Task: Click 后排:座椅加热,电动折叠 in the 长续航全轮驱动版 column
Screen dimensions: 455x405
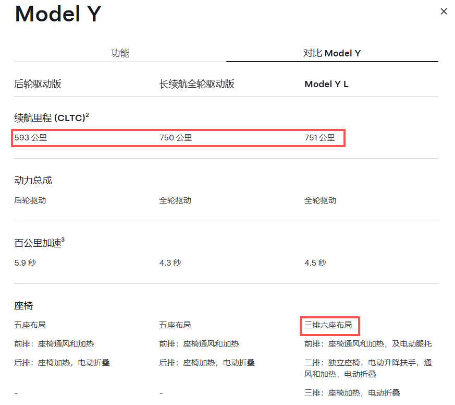Action: [x=207, y=363]
